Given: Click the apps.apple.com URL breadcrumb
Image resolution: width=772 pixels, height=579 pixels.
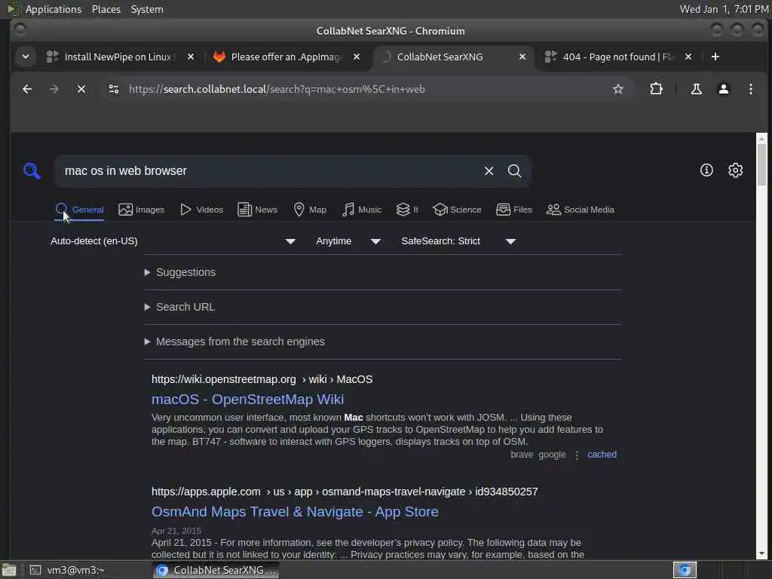Looking at the screenshot, I should point(345,492).
